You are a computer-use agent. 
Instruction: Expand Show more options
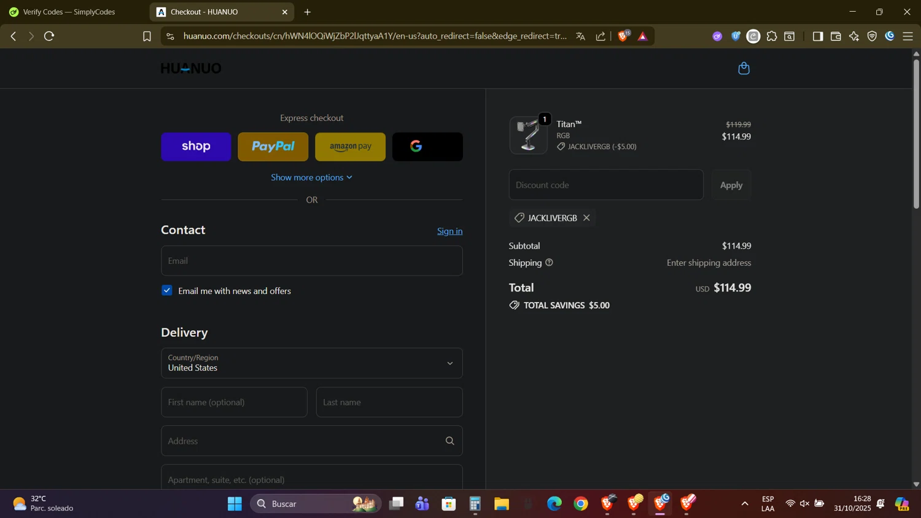pos(311,177)
